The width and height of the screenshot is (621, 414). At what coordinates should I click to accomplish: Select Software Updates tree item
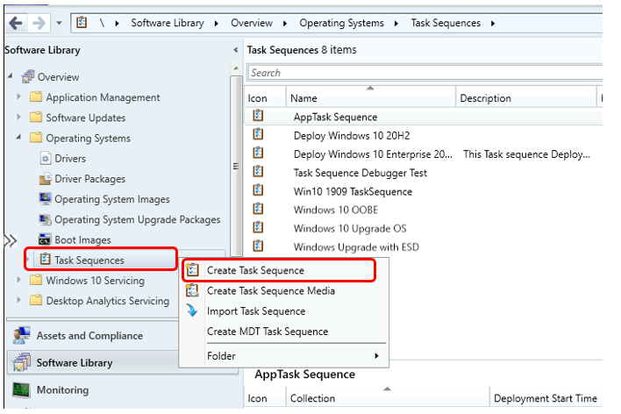pyautogui.click(x=85, y=118)
